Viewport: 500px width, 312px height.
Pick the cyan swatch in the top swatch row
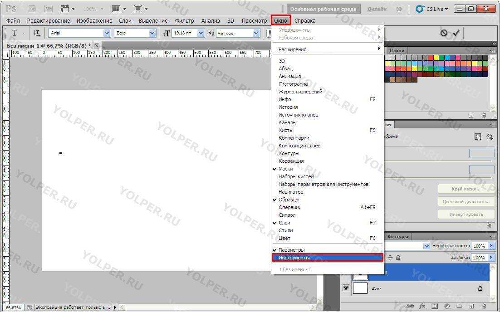point(447,58)
